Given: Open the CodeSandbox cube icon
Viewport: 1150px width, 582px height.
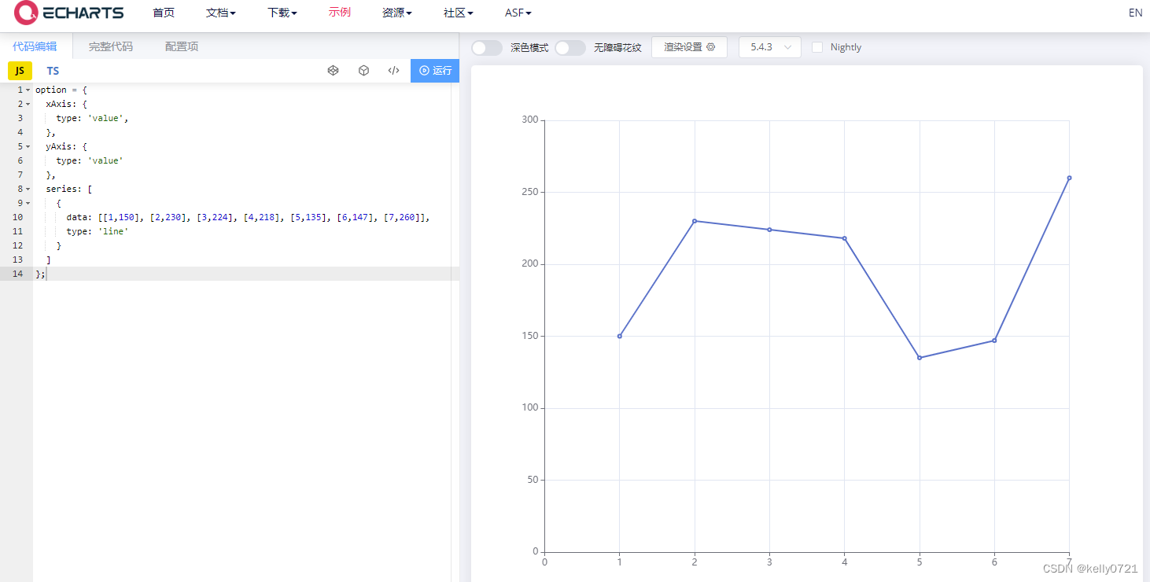Looking at the screenshot, I should pyautogui.click(x=363, y=71).
